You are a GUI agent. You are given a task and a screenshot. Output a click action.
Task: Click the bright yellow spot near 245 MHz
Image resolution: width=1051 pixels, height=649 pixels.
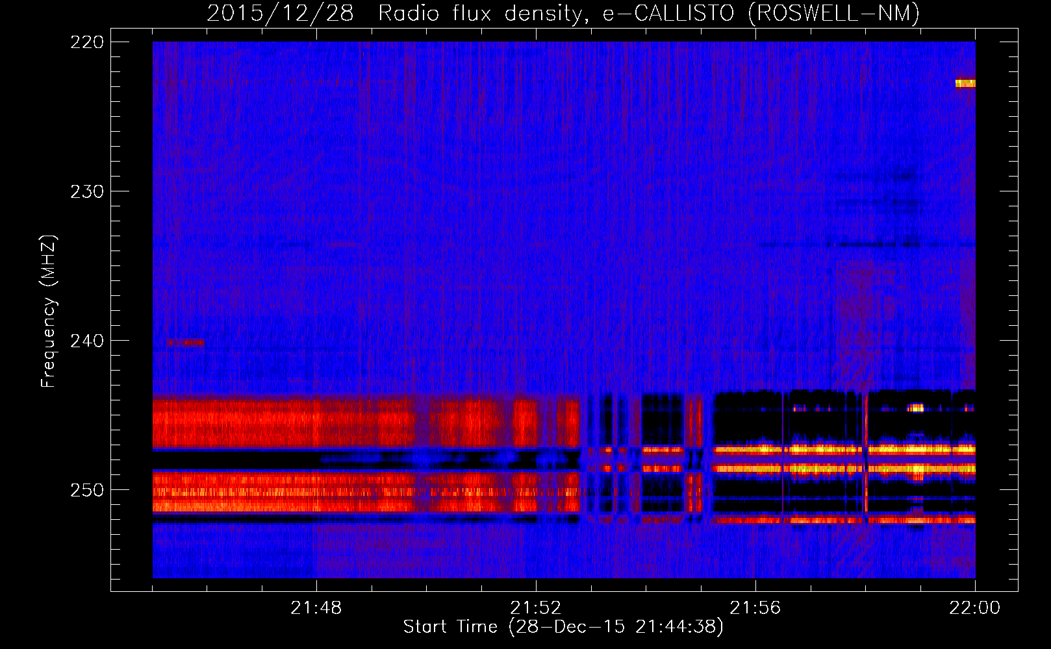click(917, 408)
